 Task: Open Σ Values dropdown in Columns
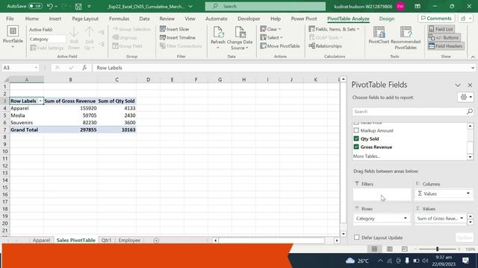468,194
